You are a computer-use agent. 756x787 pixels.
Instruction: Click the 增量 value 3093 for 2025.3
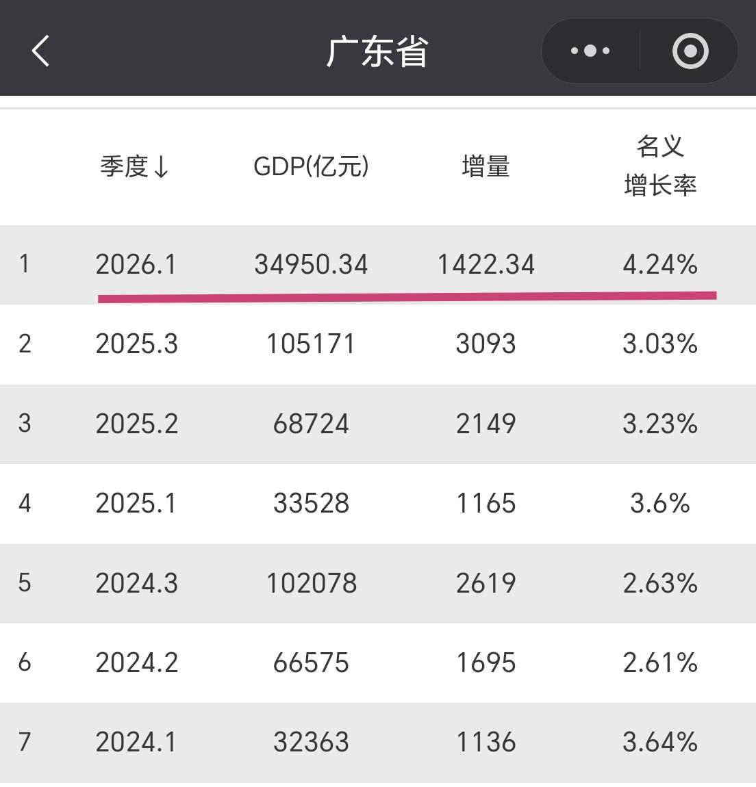(x=486, y=344)
